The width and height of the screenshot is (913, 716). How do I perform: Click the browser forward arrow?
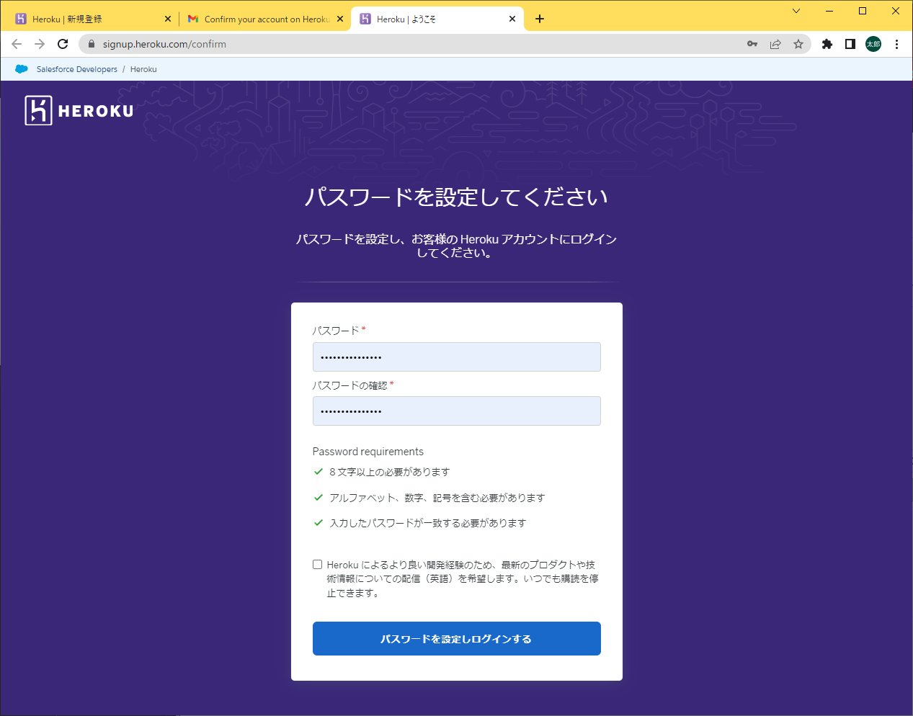click(x=40, y=44)
